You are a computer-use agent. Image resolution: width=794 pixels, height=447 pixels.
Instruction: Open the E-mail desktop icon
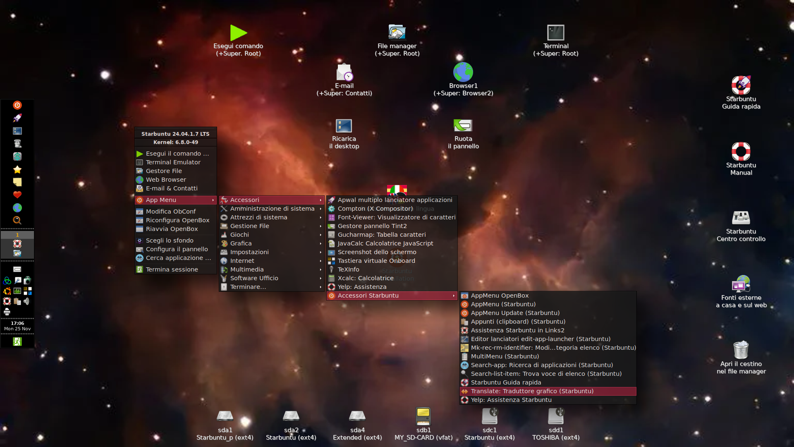click(344, 80)
